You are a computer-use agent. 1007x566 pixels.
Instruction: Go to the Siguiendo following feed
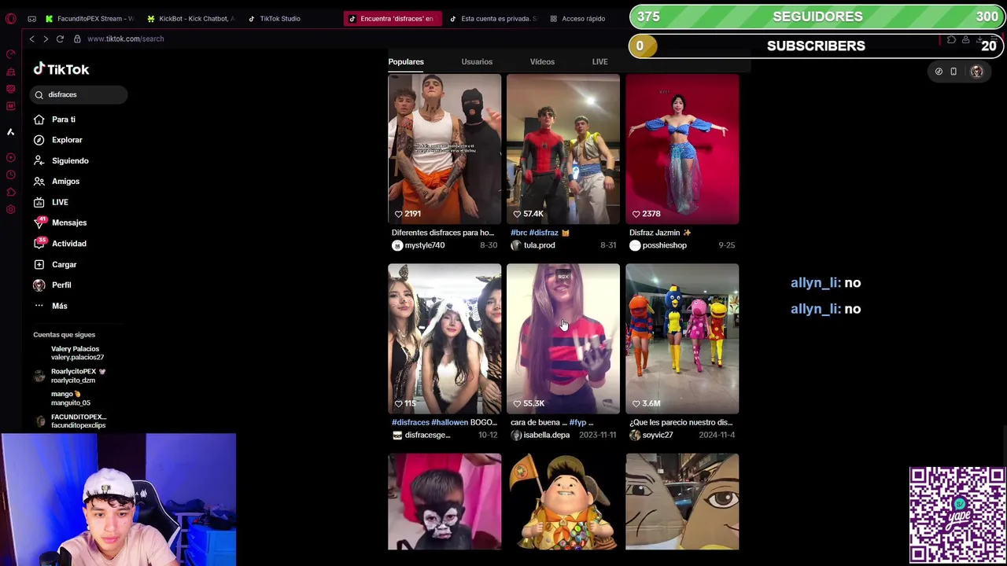(61, 160)
